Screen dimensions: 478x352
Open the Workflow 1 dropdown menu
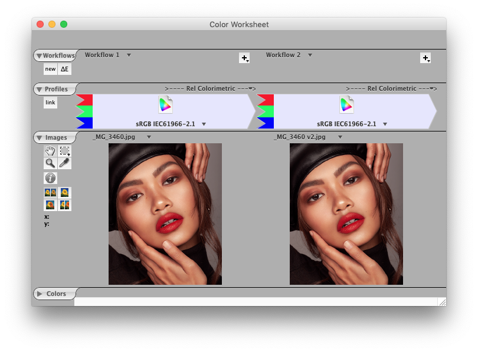(x=129, y=55)
